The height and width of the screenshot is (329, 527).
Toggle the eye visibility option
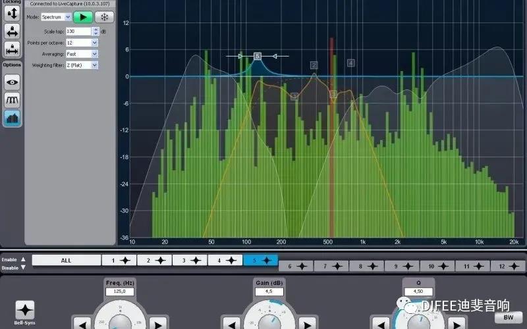click(12, 82)
